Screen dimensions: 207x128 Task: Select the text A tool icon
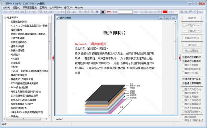tap(150, 12)
